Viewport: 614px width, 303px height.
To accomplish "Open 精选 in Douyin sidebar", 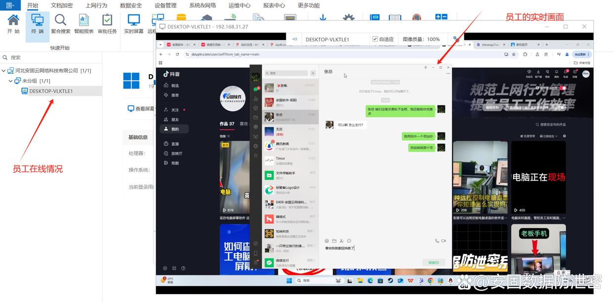I will click(171, 86).
